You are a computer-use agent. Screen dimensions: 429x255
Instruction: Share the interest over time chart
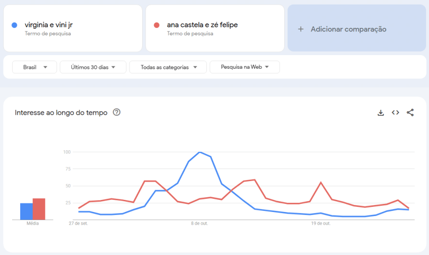pyautogui.click(x=410, y=113)
